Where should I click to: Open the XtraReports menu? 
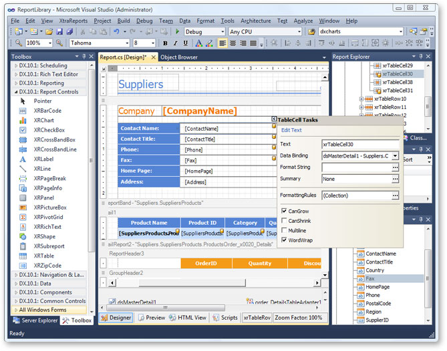click(x=73, y=21)
